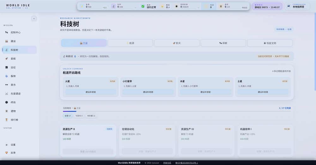Click the 游戏日 39073 time badge
The height and width of the screenshot is (165, 316).
point(267,6)
